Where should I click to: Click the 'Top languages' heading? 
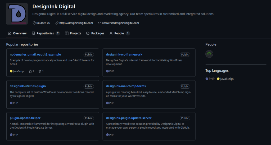tap(217, 70)
